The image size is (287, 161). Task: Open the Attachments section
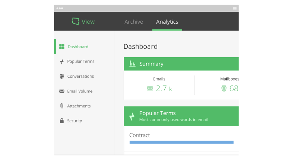[x=79, y=106]
